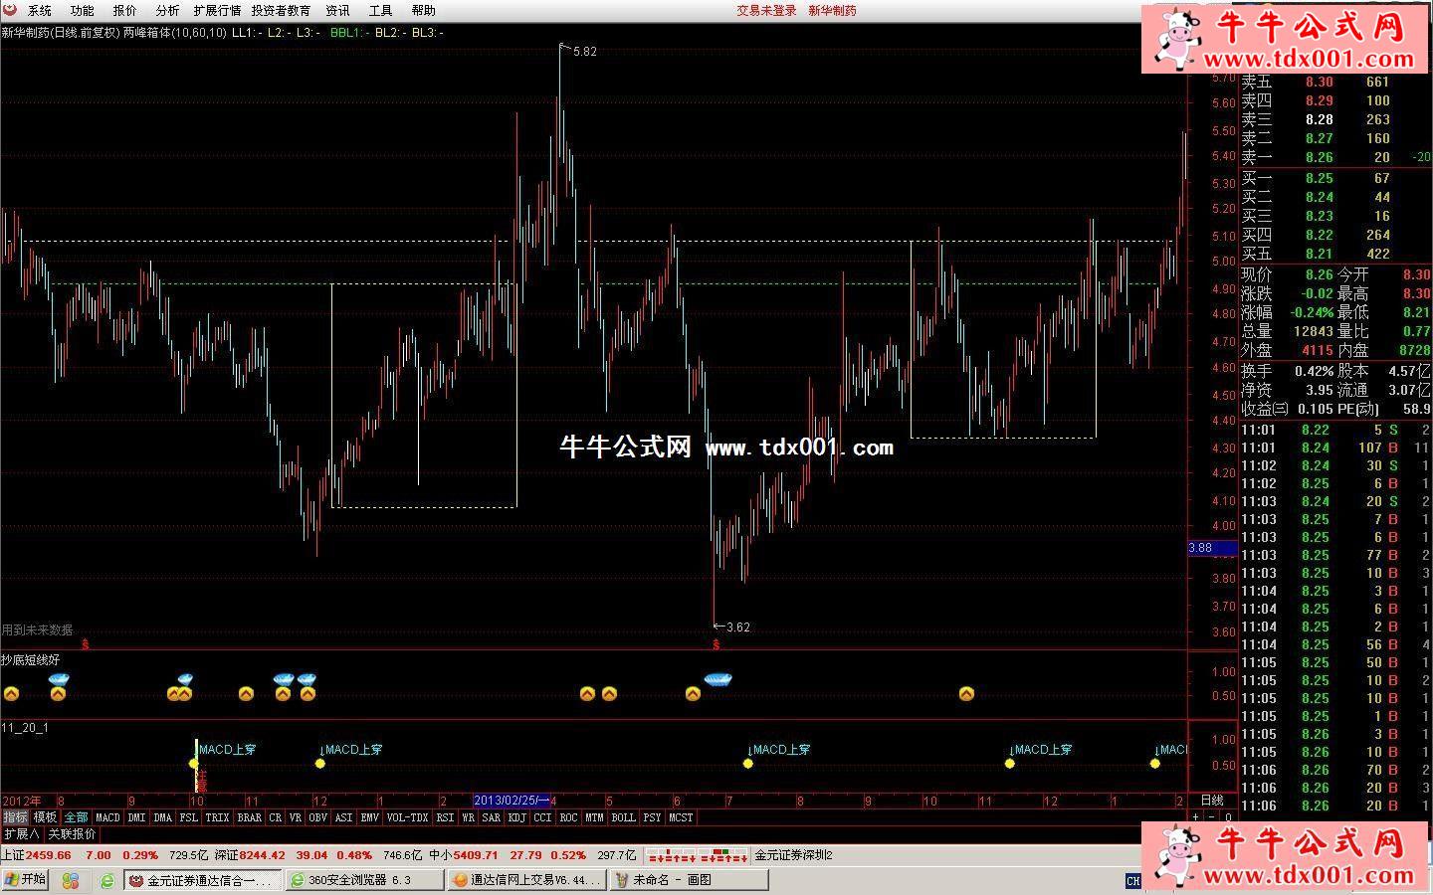Click the Internet Explorer quick launch icon
The width and height of the screenshot is (1433, 895).
[106, 880]
